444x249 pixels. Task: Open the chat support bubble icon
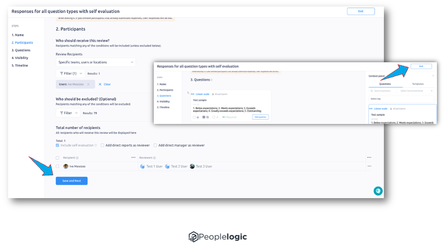point(378,191)
